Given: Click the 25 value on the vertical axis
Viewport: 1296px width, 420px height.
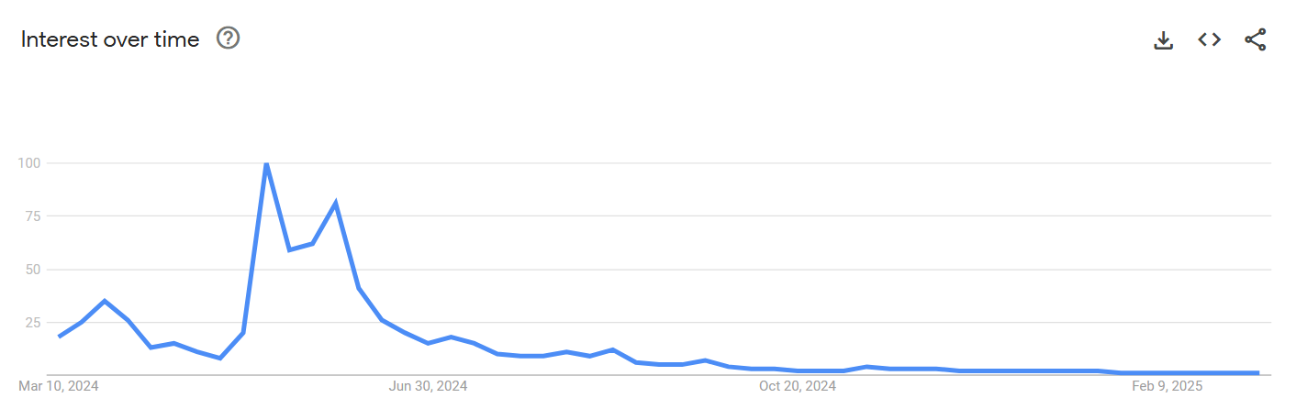Looking at the screenshot, I should point(33,323).
